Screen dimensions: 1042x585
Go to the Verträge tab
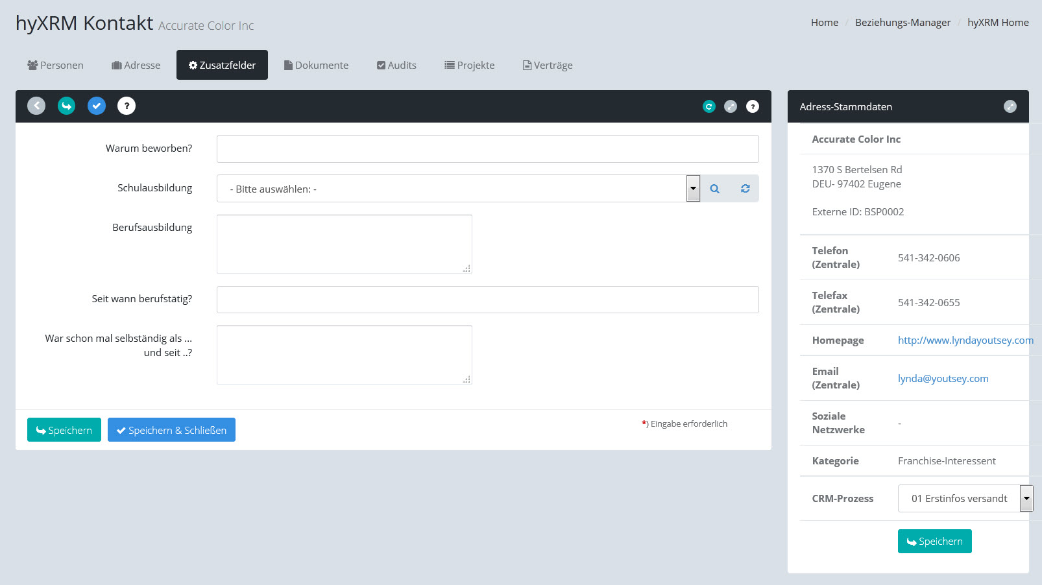(548, 65)
